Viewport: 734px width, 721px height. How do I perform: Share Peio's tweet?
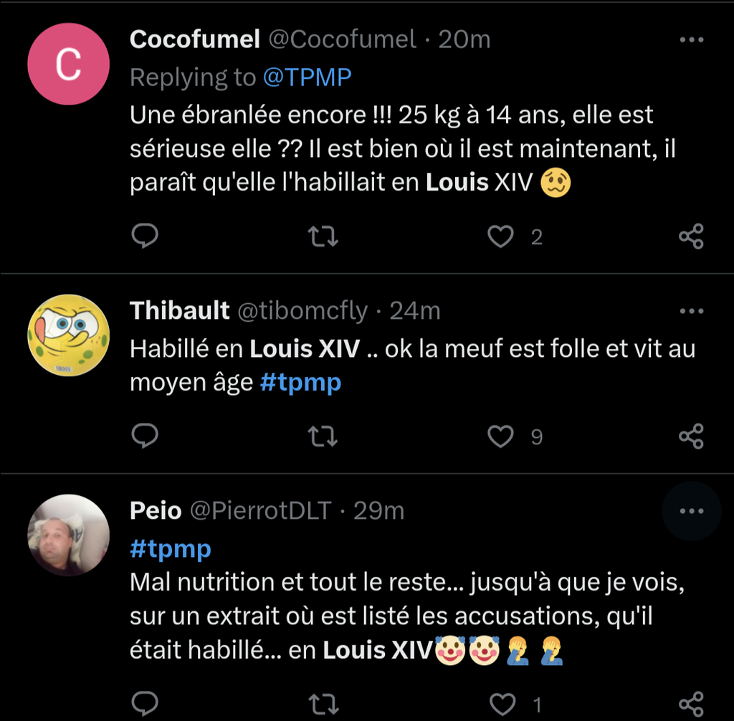point(691,702)
